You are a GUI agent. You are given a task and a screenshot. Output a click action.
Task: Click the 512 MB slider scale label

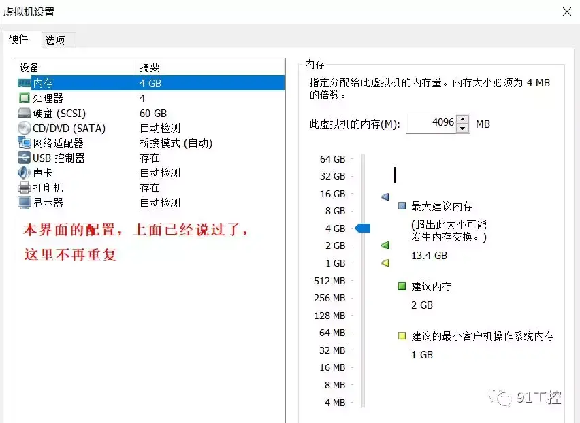[x=329, y=281]
